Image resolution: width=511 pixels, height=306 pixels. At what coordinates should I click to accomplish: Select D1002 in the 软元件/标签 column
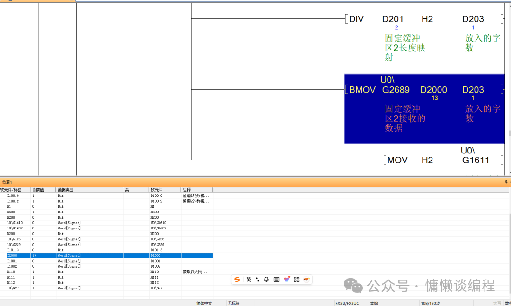[12, 266]
